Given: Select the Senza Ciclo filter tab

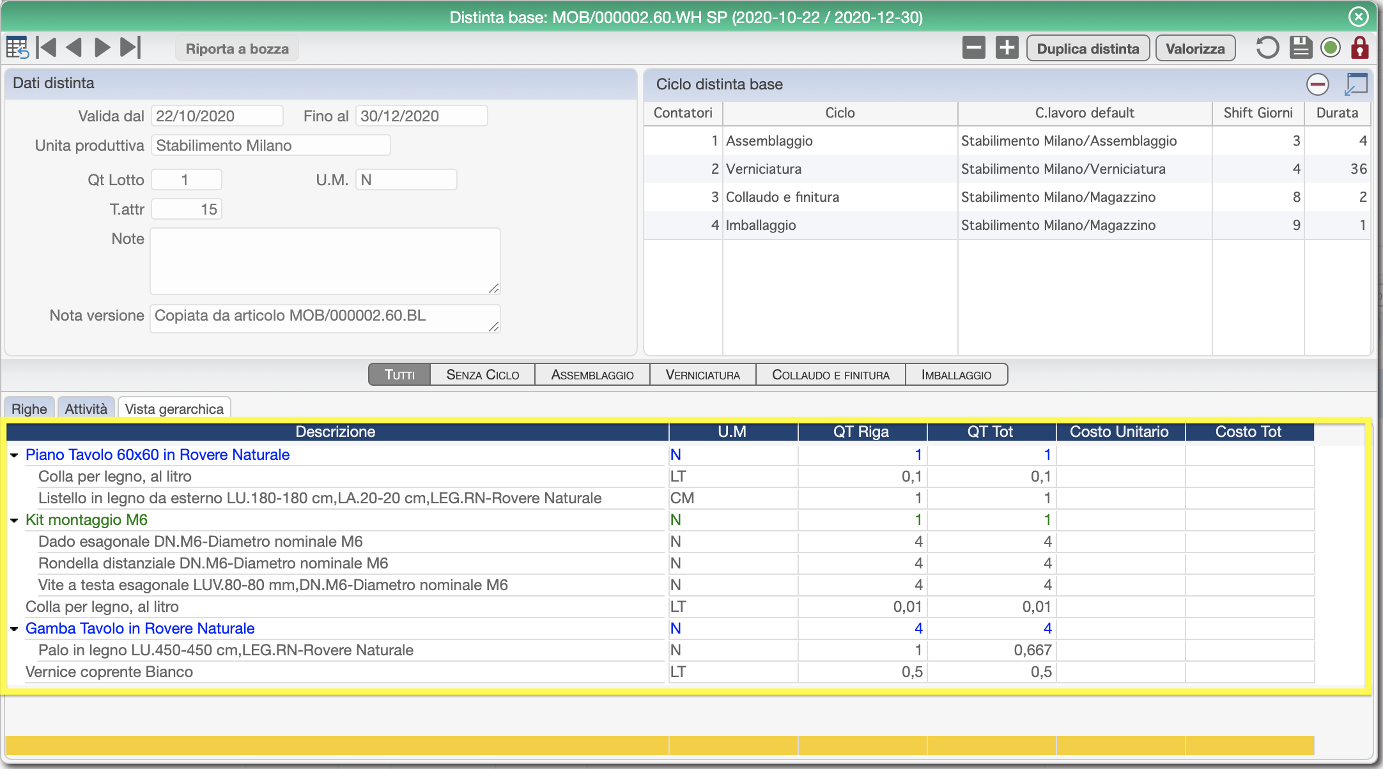Looking at the screenshot, I should (483, 375).
